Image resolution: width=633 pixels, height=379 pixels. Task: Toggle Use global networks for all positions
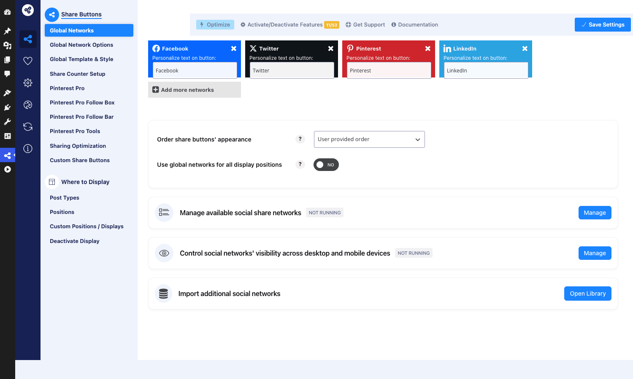pos(326,165)
